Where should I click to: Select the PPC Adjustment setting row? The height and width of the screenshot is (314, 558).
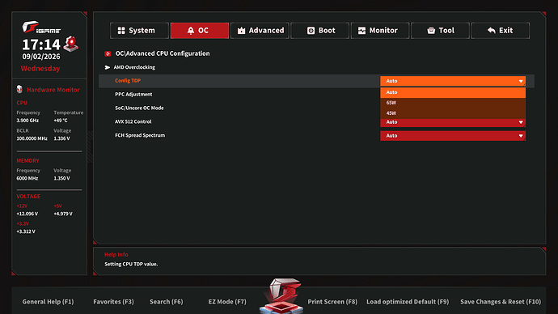[x=316, y=95]
